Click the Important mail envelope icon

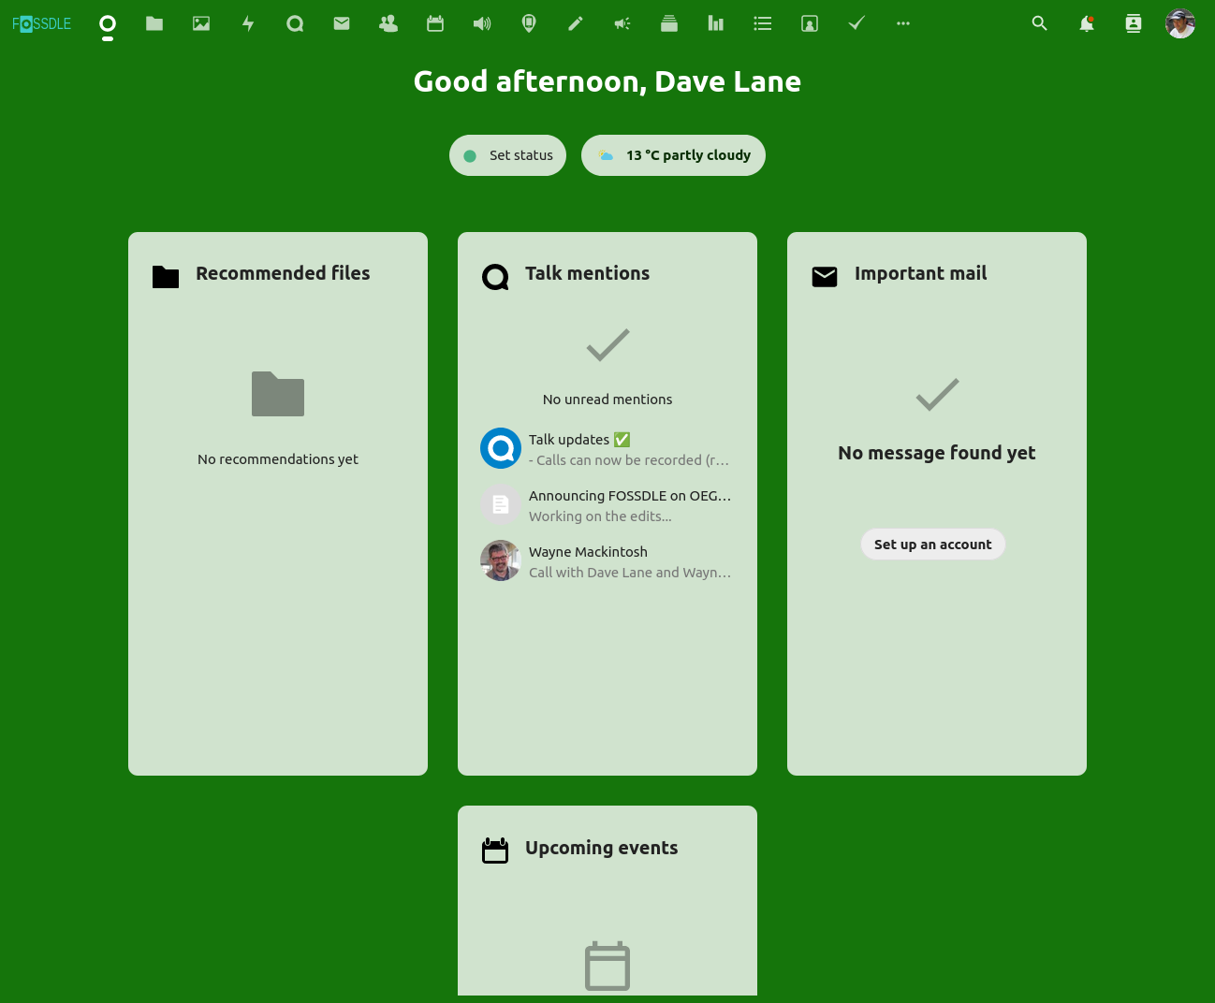pos(825,277)
